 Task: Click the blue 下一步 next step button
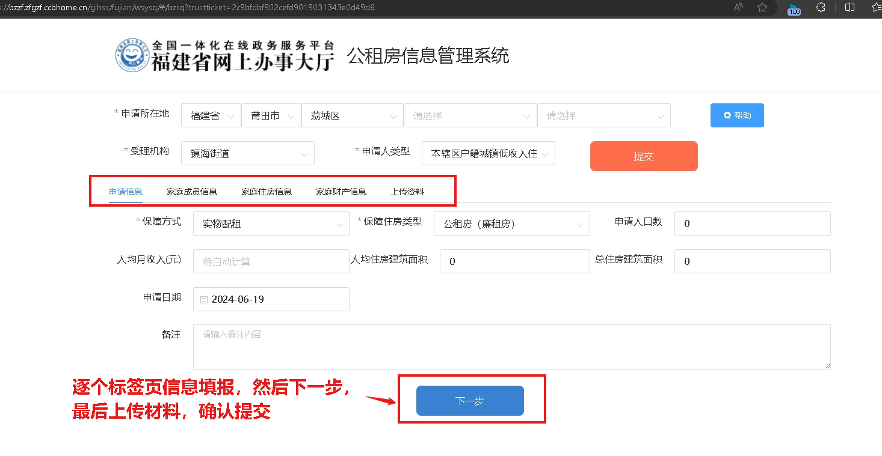pyautogui.click(x=469, y=400)
